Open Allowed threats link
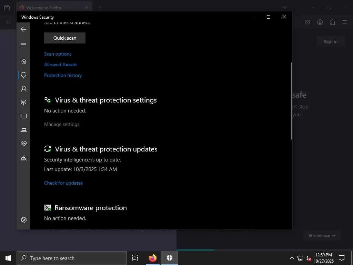 [61, 65]
